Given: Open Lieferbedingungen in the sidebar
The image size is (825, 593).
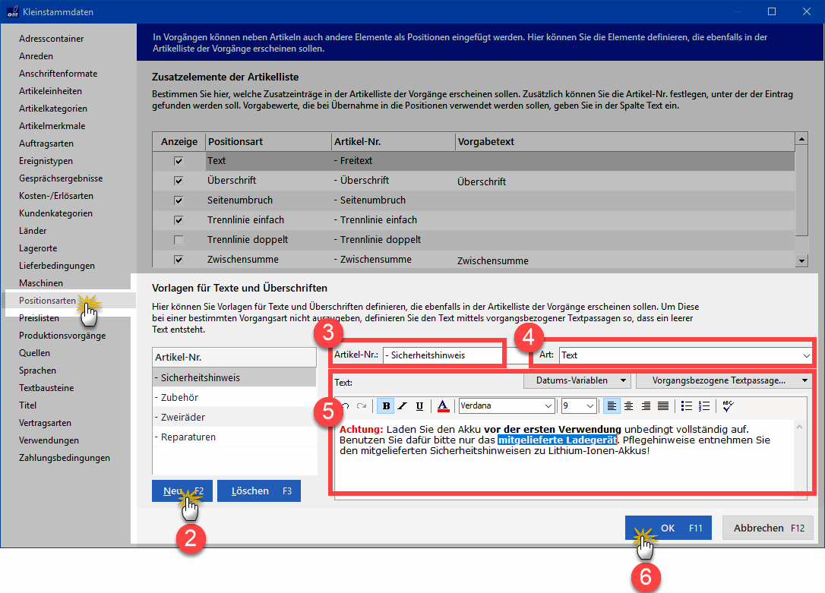Looking at the screenshot, I should [x=57, y=266].
